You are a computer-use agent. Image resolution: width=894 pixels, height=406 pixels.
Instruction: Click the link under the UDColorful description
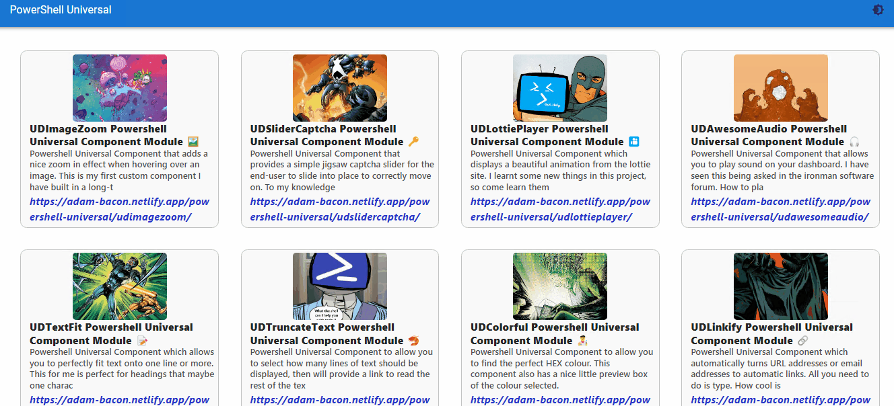click(x=560, y=400)
